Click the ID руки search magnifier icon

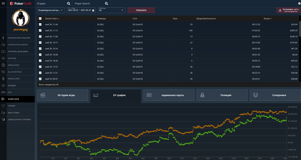(x=68, y=3)
